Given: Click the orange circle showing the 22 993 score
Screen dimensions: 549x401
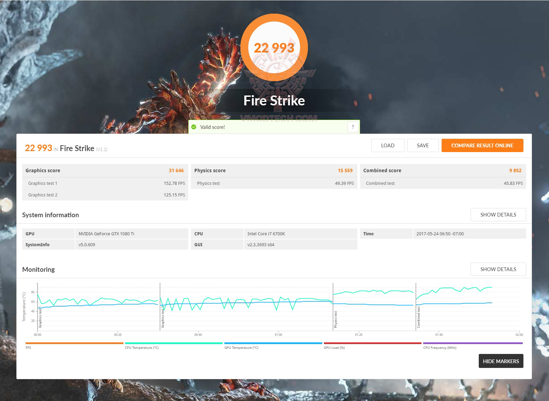Looking at the screenshot, I should point(274,48).
